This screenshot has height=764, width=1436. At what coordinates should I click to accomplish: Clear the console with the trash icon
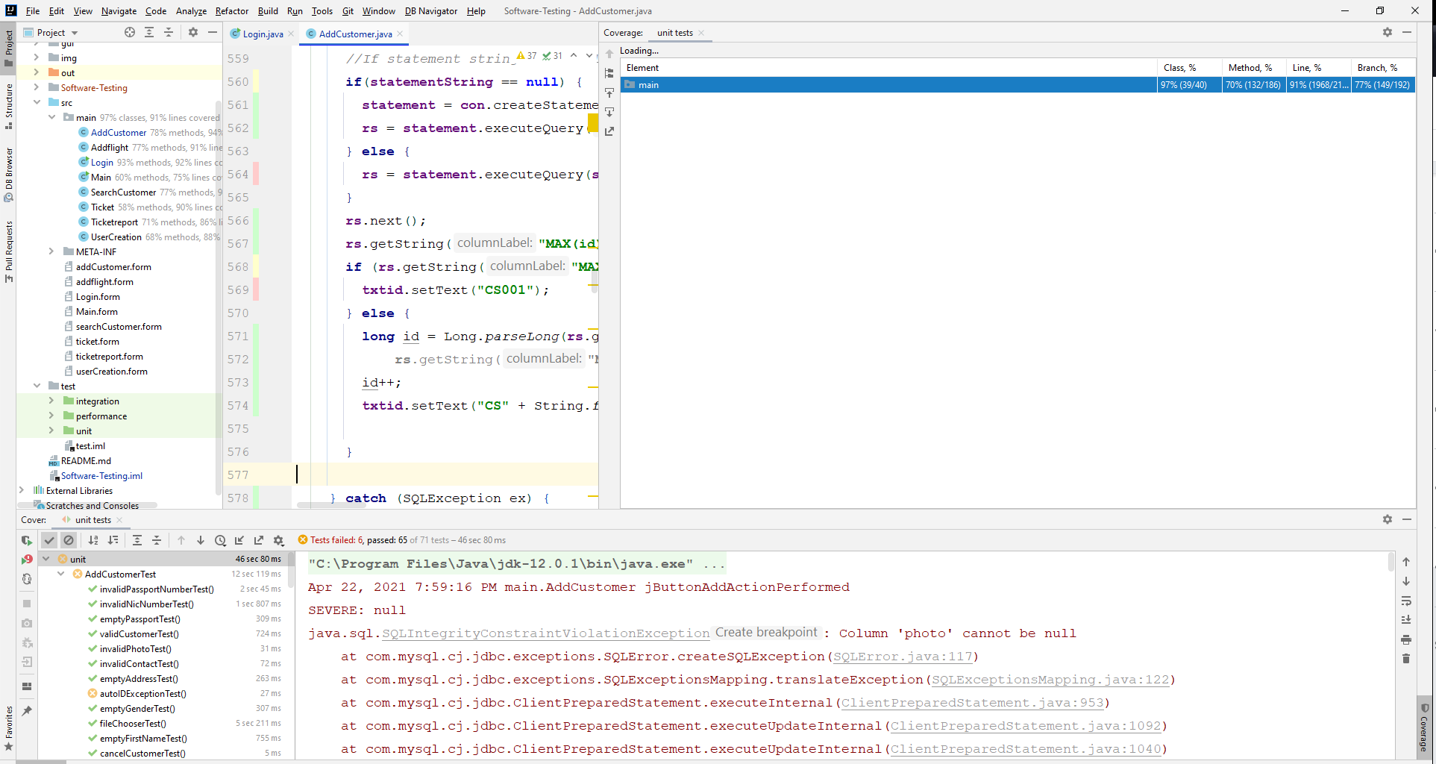1406,660
